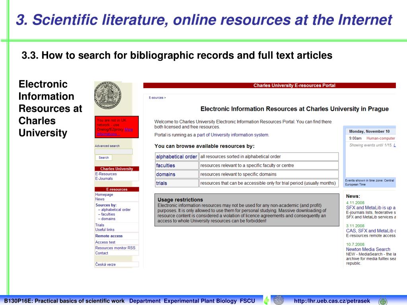Open Useful links in the sidebar
This screenshot has height=305, width=407.
tap(105, 230)
